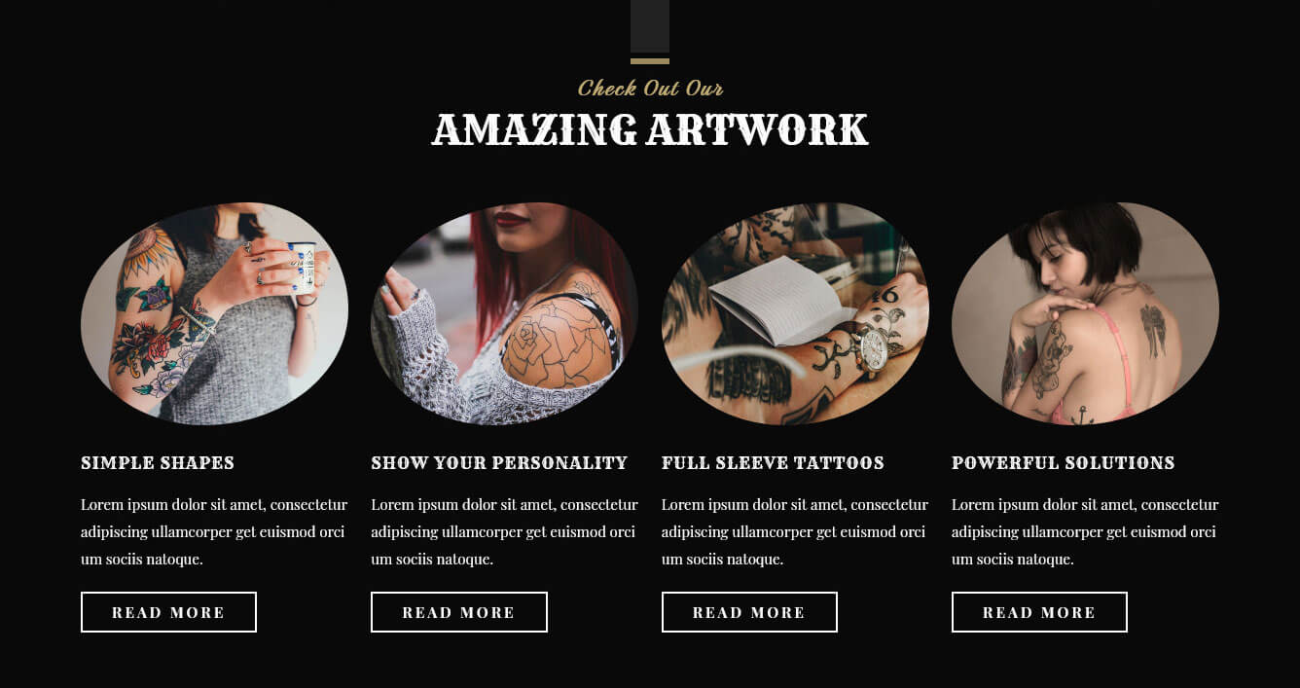The height and width of the screenshot is (688, 1300).
Task: Click the gold divider bar above the subtitle
Action: pyautogui.click(x=650, y=61)
